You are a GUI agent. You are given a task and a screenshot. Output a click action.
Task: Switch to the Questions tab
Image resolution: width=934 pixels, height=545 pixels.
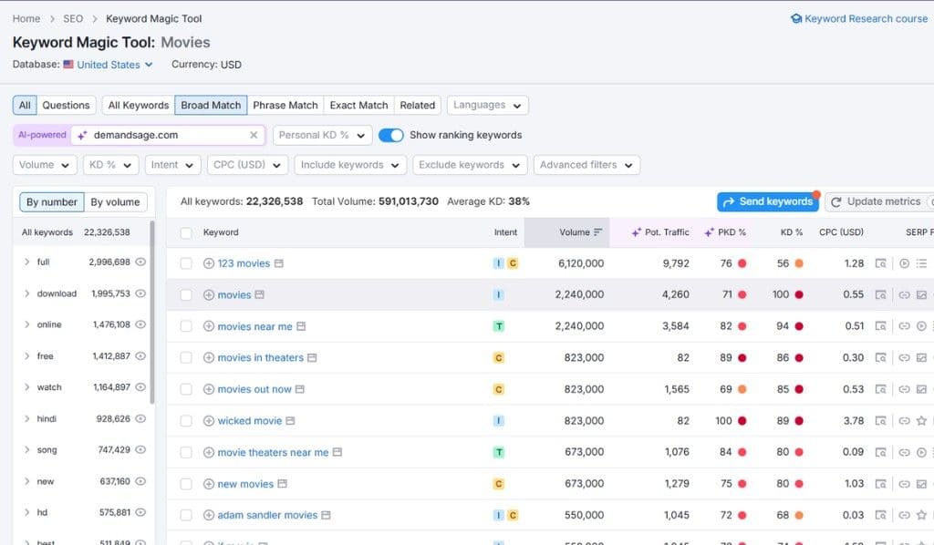click(66, 106)
